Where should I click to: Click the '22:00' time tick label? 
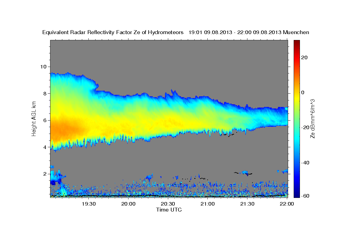click(x=287, y=204)
